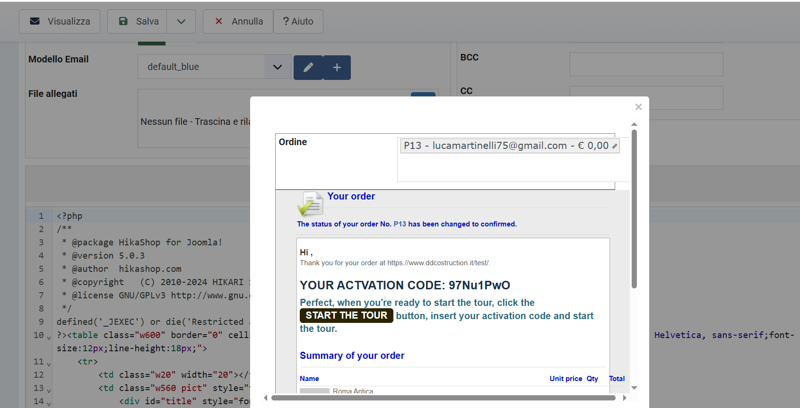Open the P13 order number link
This screenshot has width=800, height=408.
[400, 224]
